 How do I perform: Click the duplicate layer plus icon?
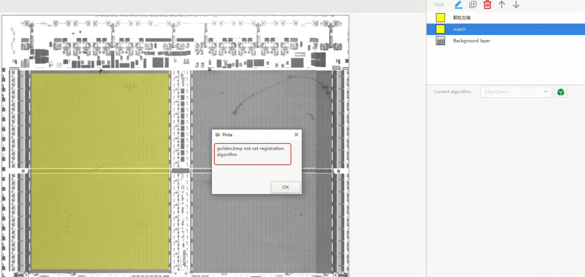point(473,5)
